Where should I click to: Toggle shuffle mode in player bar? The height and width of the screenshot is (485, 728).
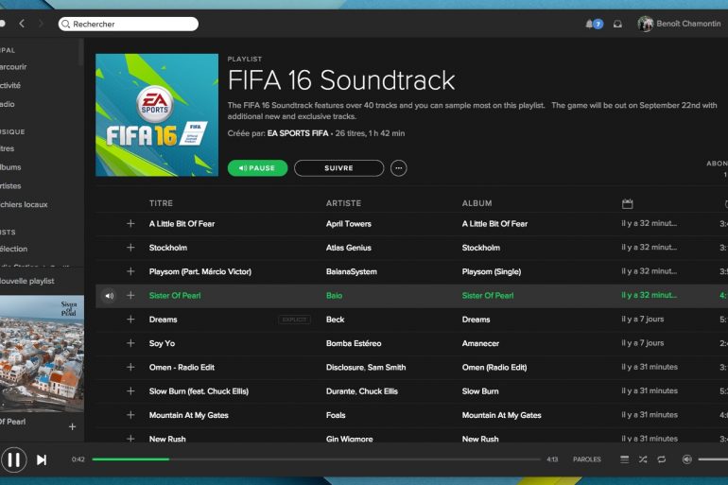(x=643, y=459)
